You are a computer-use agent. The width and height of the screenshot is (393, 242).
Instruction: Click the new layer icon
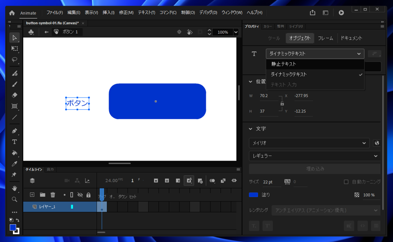pyautogui.click(x=32, y=194)
